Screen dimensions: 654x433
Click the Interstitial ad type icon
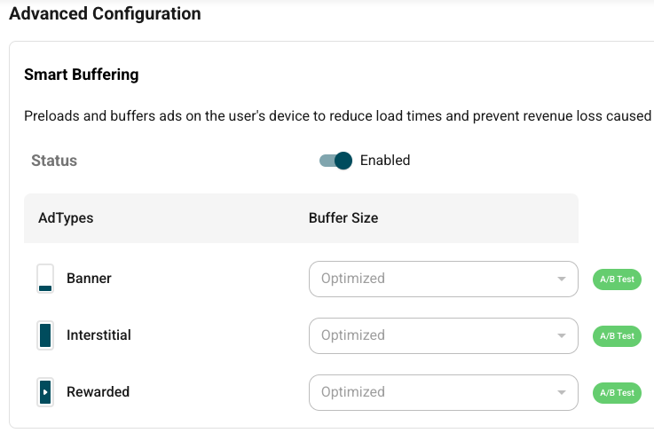45,335
